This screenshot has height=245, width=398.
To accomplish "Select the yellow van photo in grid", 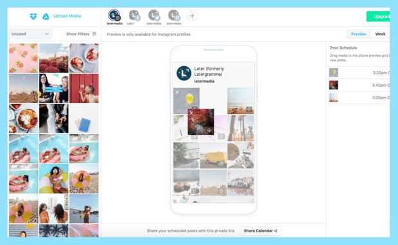I will (x=213, y=155).
